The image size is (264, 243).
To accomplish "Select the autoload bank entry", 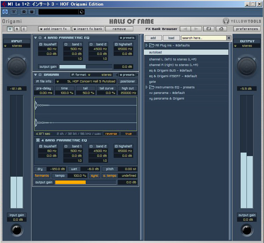I will click(186, 52).
